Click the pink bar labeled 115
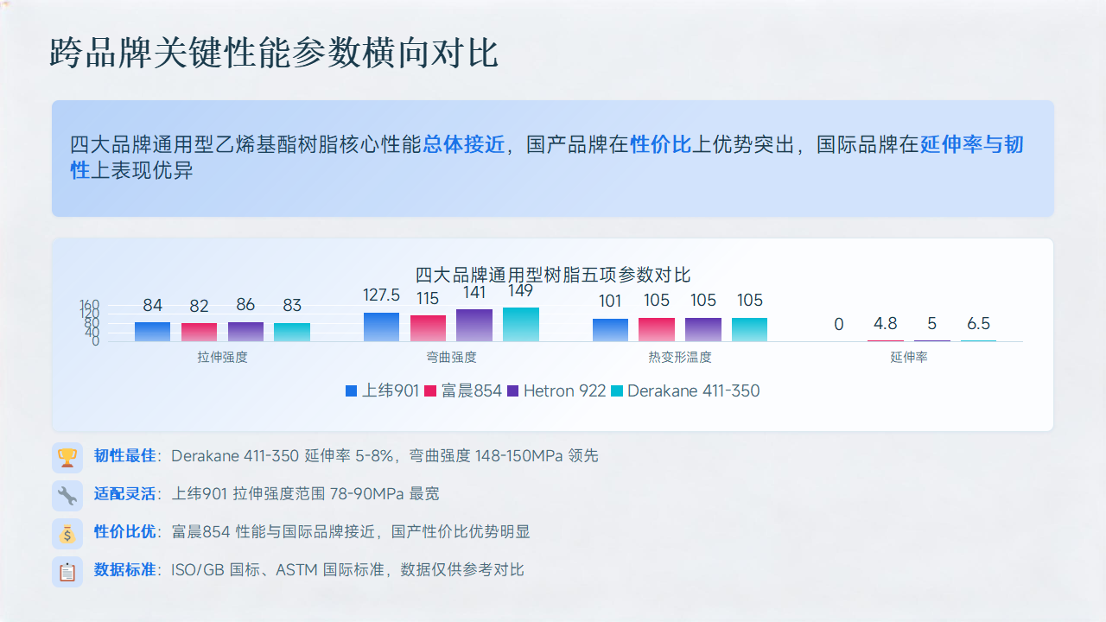The image size is (1106, 622). tap(428, 328)
